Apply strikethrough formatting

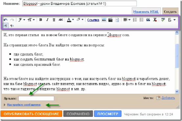tap(61, 20)
